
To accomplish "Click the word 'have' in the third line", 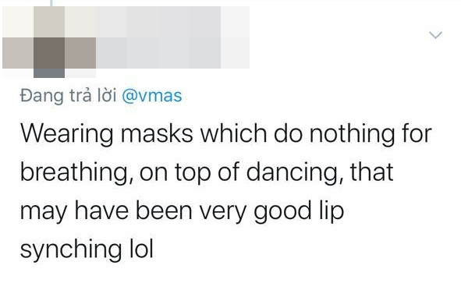I will (101, 211).
